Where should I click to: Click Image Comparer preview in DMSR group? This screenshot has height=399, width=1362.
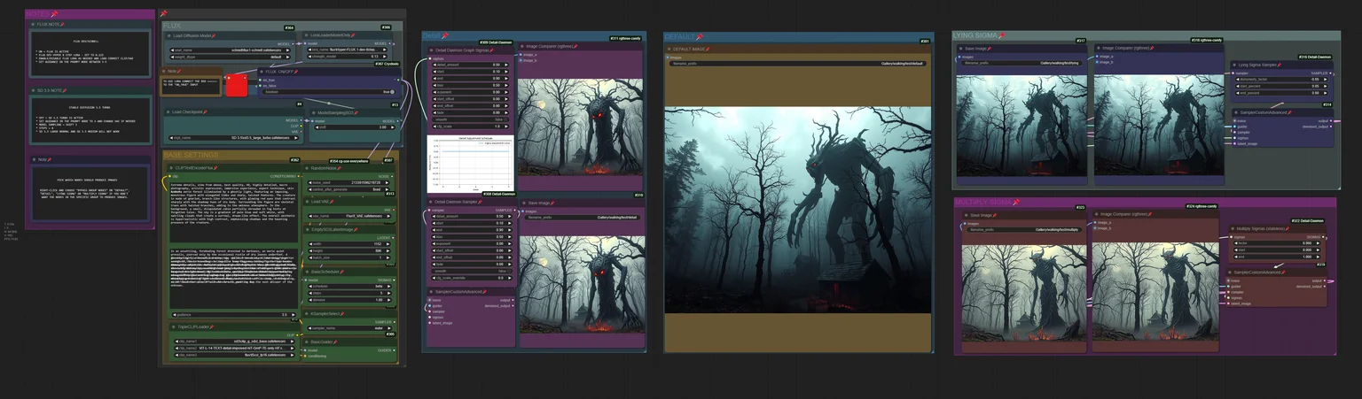[580, 128]
